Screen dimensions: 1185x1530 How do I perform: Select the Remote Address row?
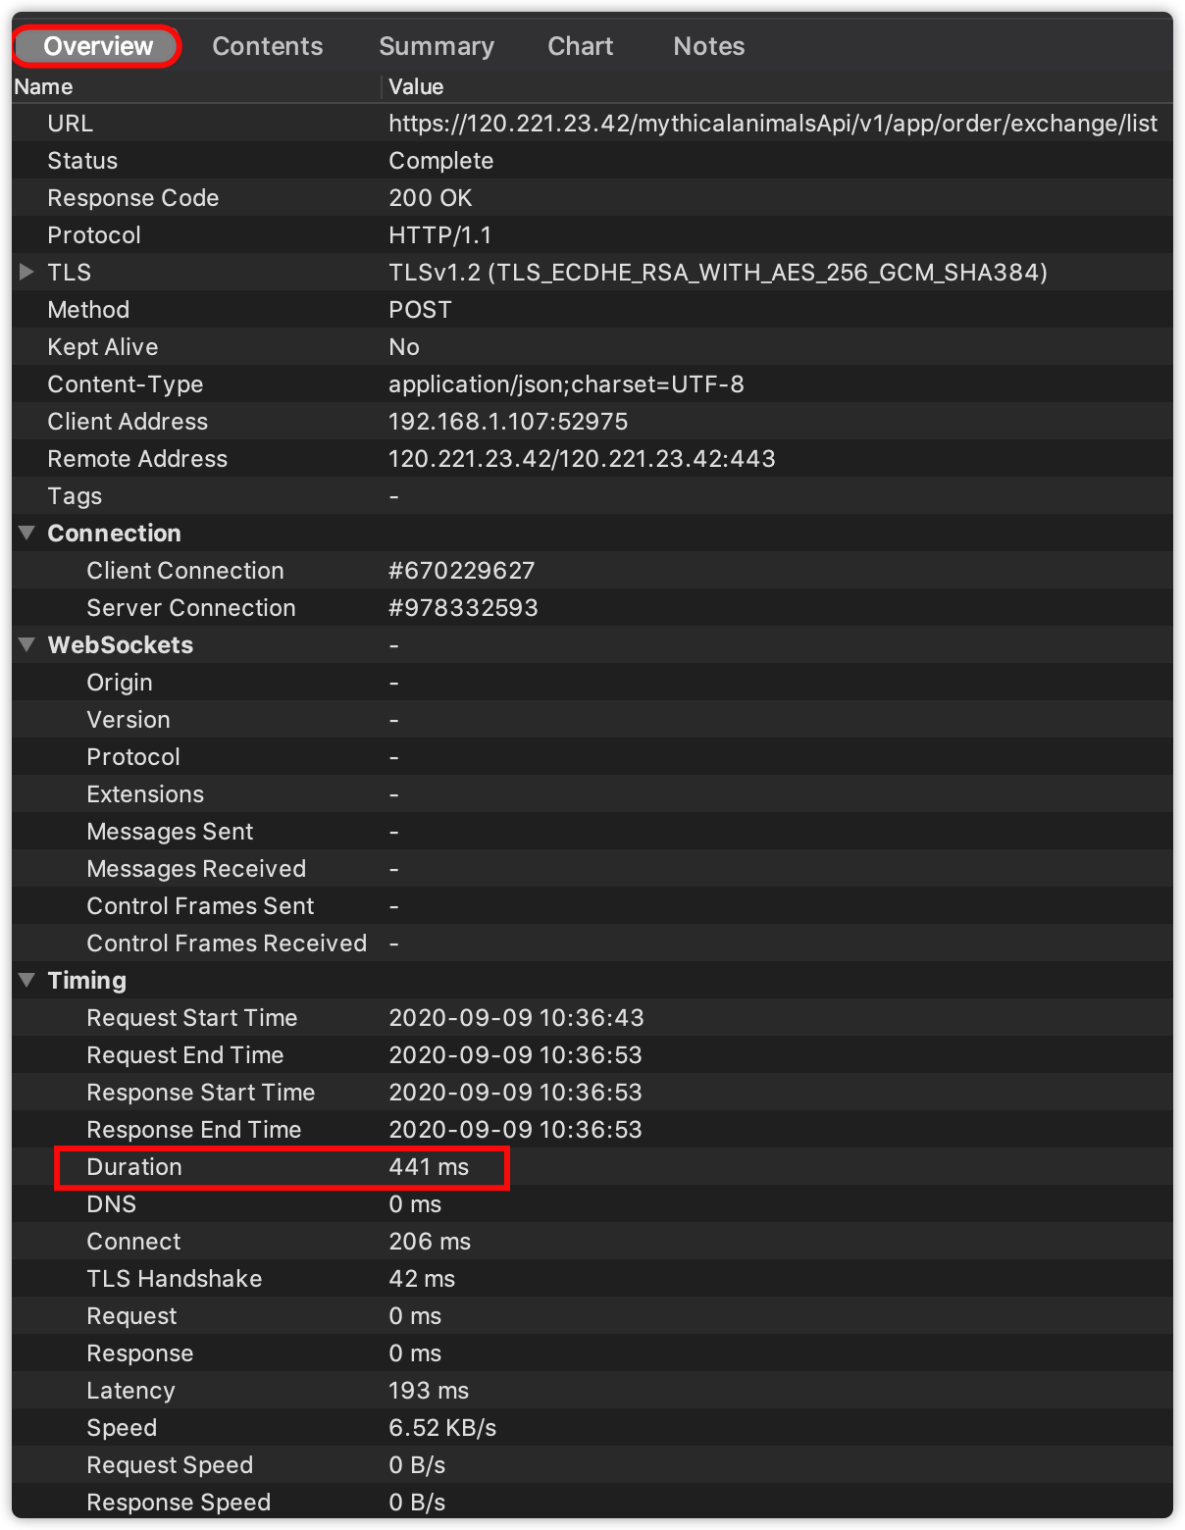pyautogui.click(x=137, y=459)
